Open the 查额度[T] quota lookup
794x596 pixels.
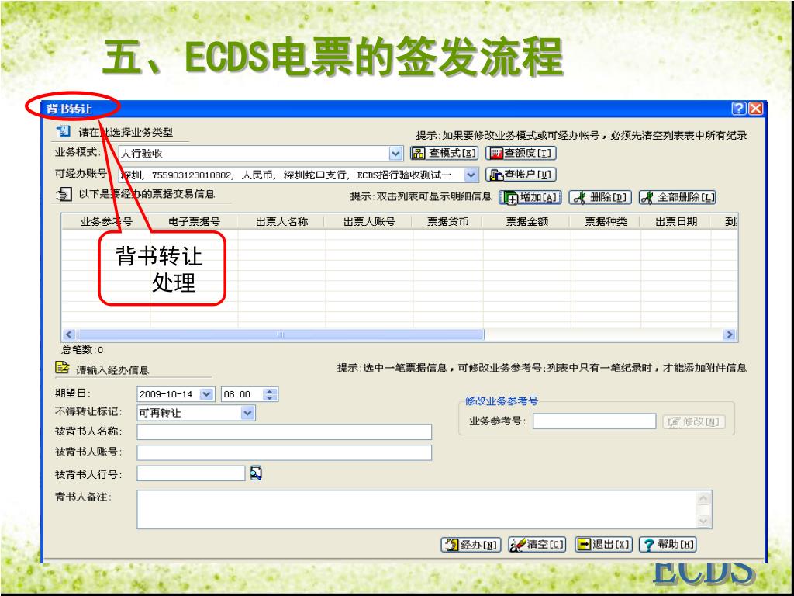pos(521,153)
